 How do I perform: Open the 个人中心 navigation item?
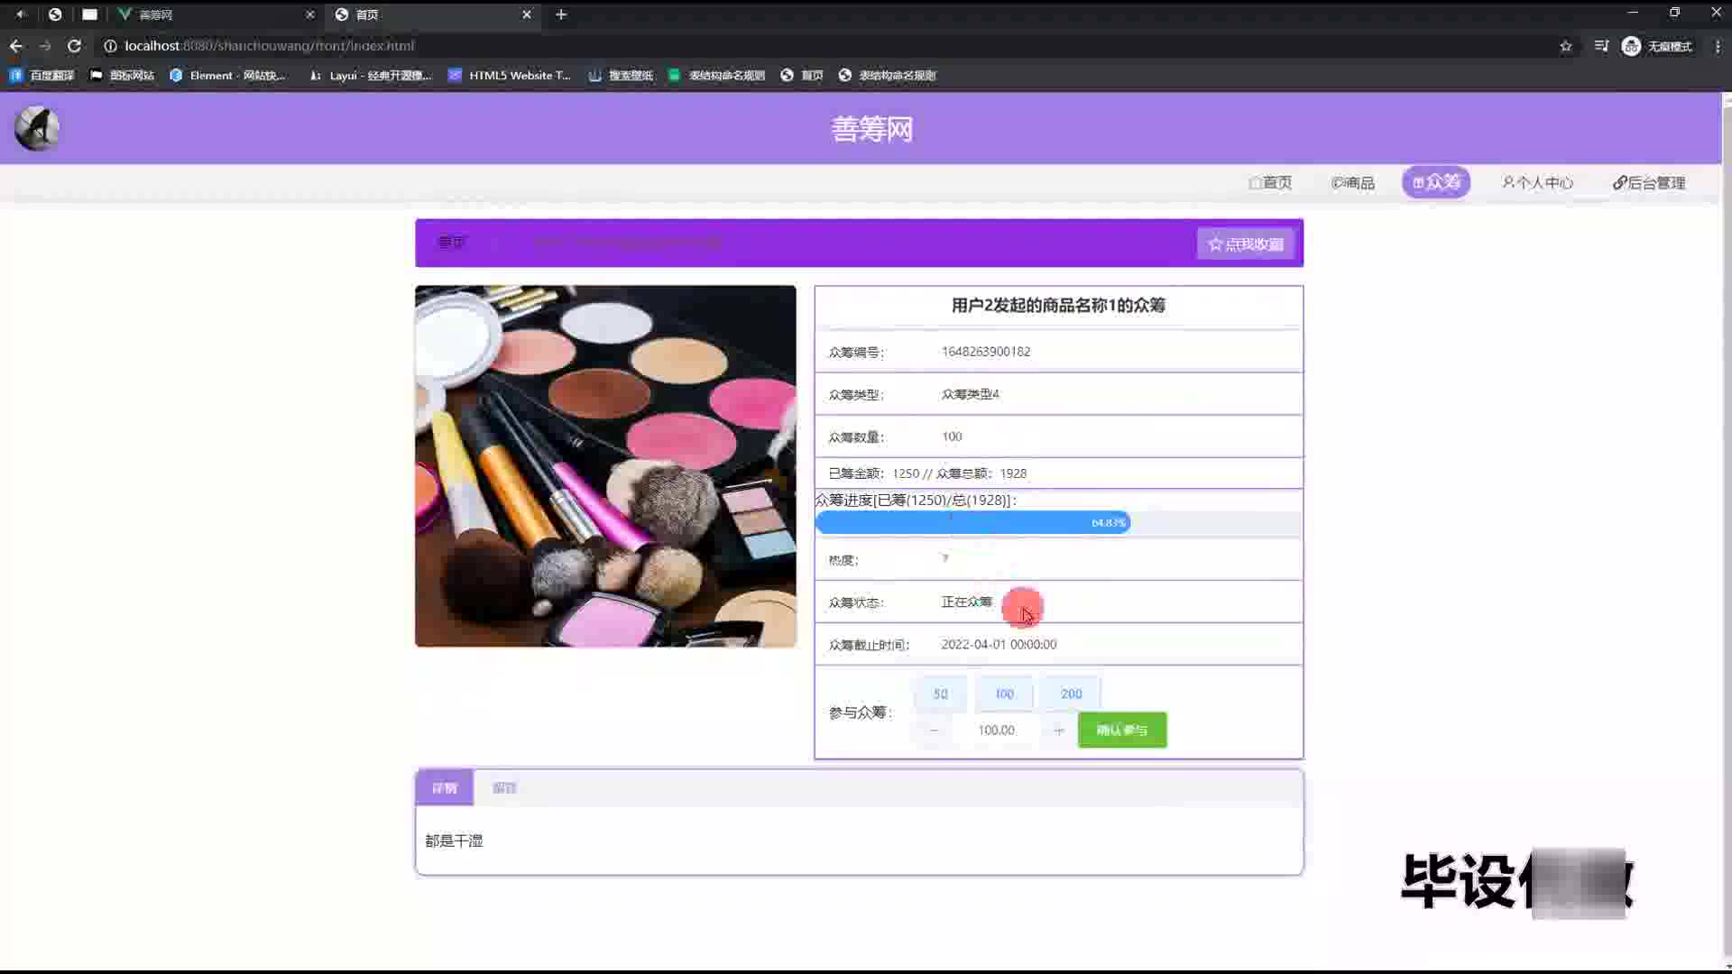click(x=1537, y=183)
